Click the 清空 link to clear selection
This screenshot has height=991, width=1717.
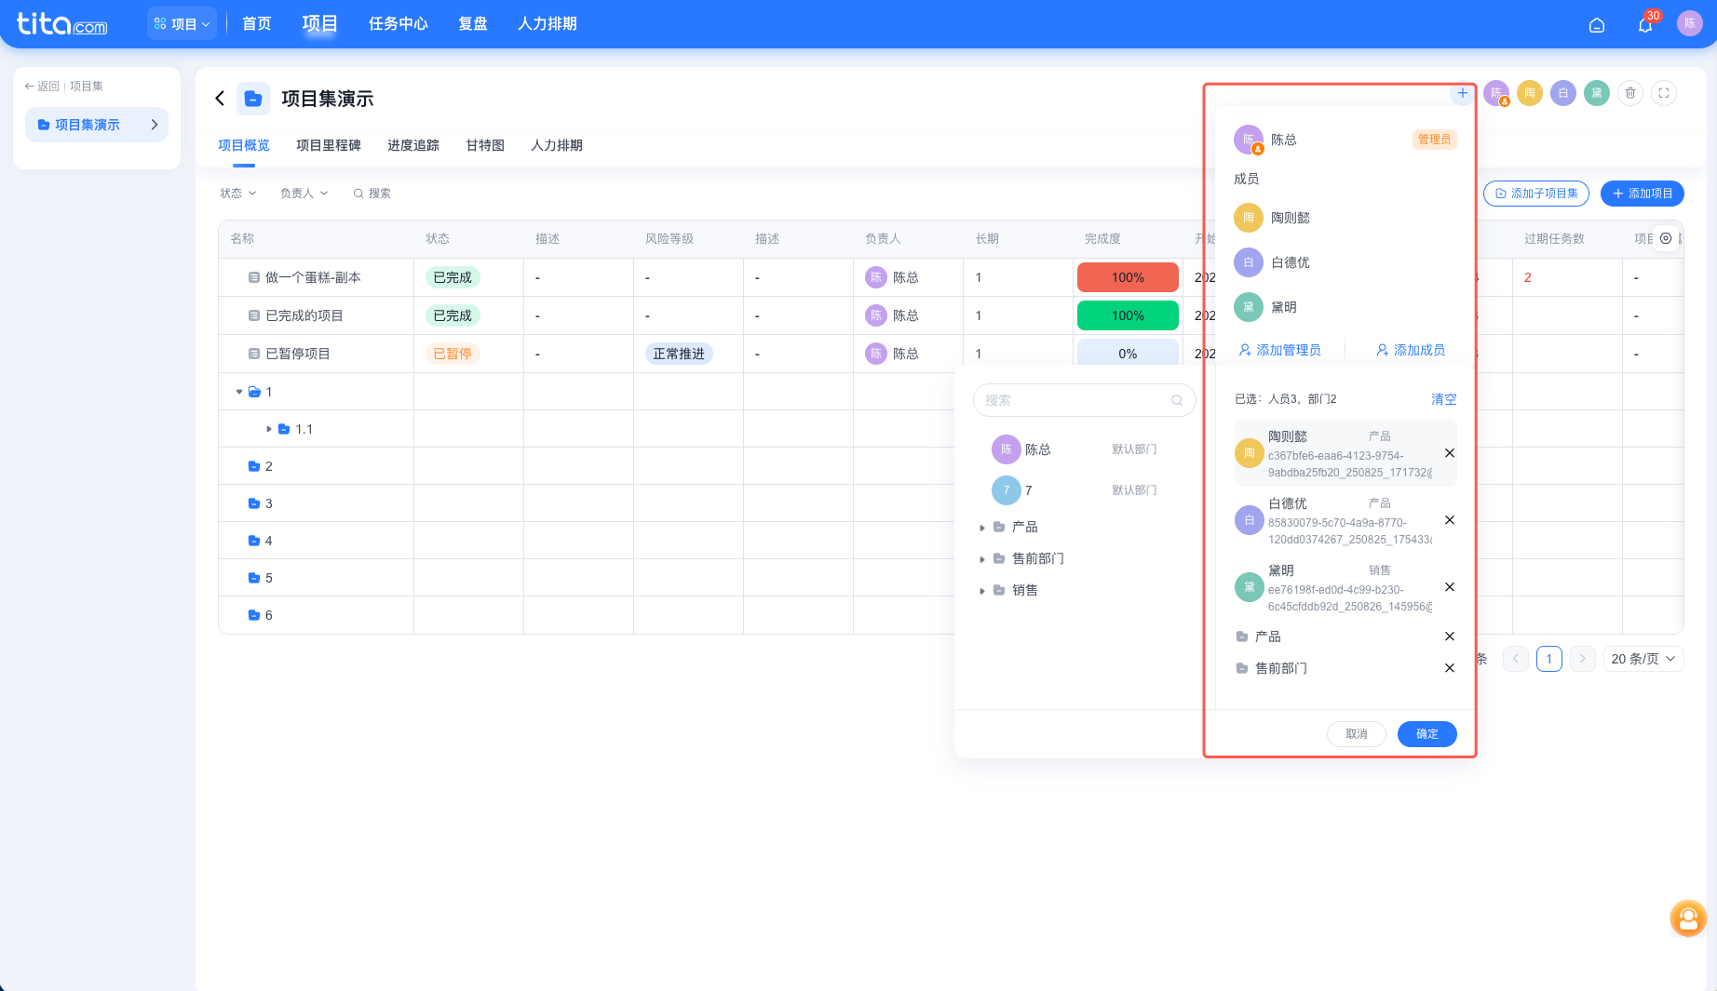1444,399
